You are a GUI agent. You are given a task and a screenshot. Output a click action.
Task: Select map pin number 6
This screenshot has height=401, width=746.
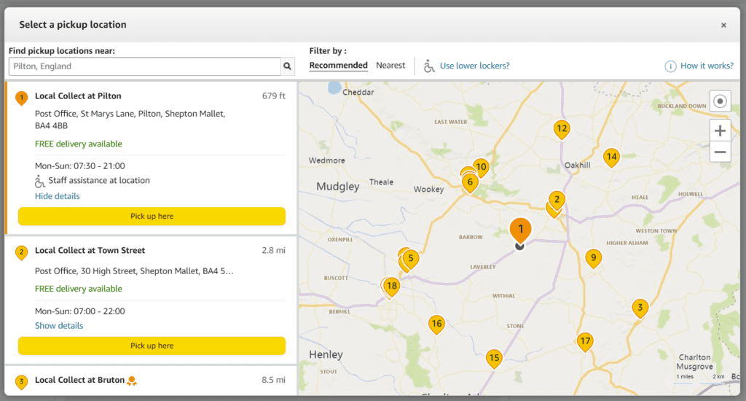[470, 183]
